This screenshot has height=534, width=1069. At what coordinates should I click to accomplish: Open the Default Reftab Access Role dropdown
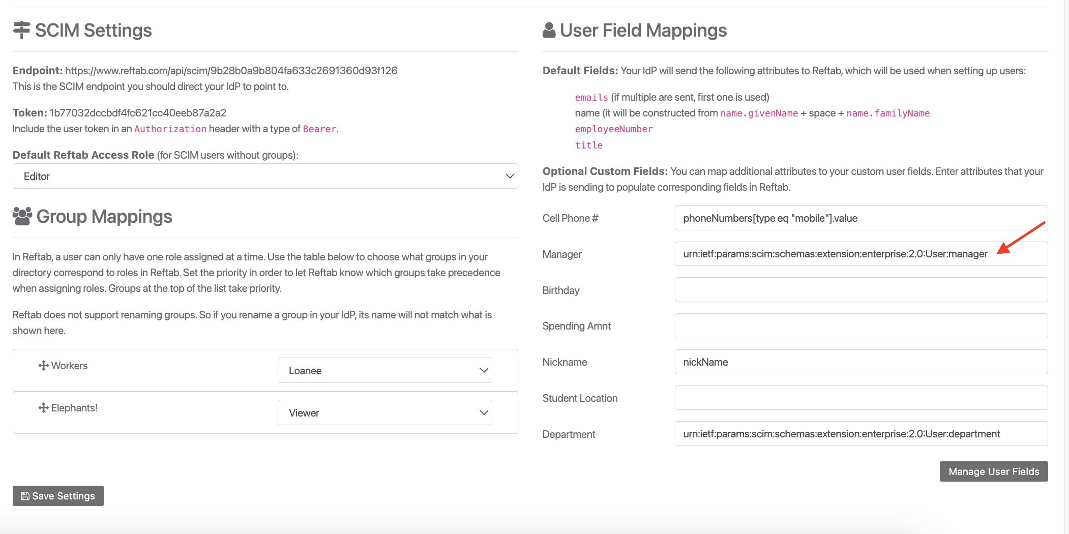[265, 176]
